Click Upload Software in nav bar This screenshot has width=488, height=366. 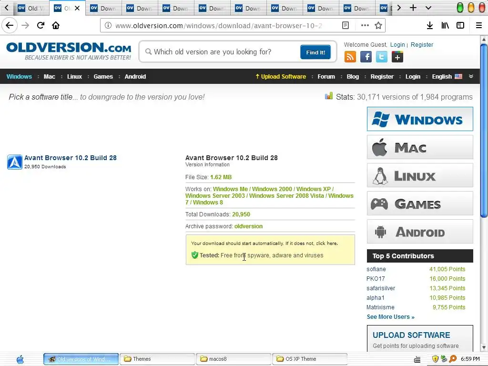click(x=281, y=77)
